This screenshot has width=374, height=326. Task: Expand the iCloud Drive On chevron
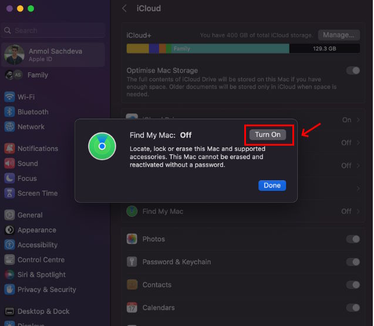(x=358, y=120)
